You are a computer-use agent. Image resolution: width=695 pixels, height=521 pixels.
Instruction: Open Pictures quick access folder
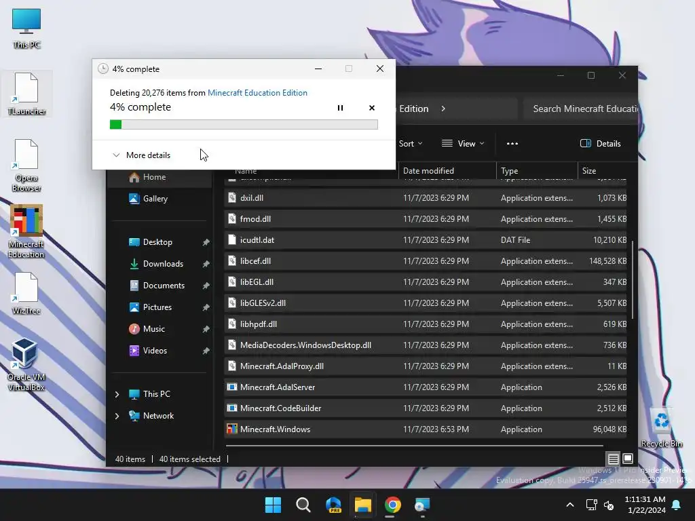pyautogui.click(x=157, y=307)
